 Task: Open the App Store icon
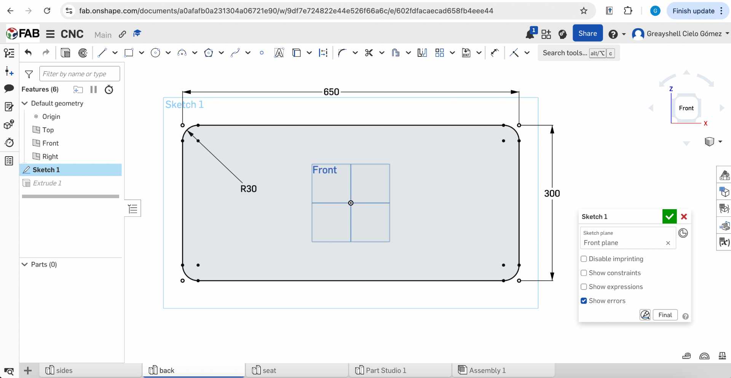pyautogui.click(x=546, y=34)
